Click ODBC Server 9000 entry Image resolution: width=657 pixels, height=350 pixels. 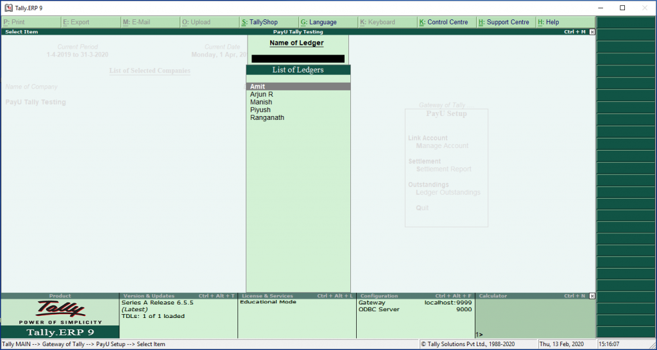coord(415,310)
